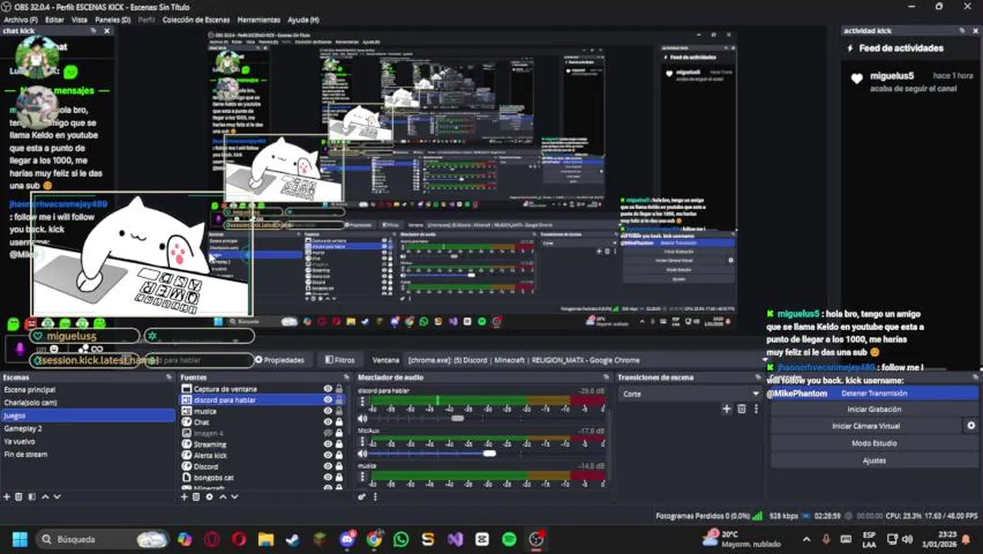Delete the selected source with trash icon
The width and height of the screenshot is (983, 554).
197,497
